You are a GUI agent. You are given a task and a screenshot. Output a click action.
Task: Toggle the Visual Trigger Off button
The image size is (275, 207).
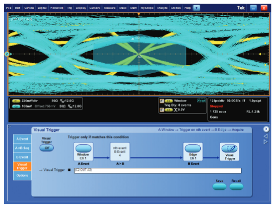pos(47,148)
